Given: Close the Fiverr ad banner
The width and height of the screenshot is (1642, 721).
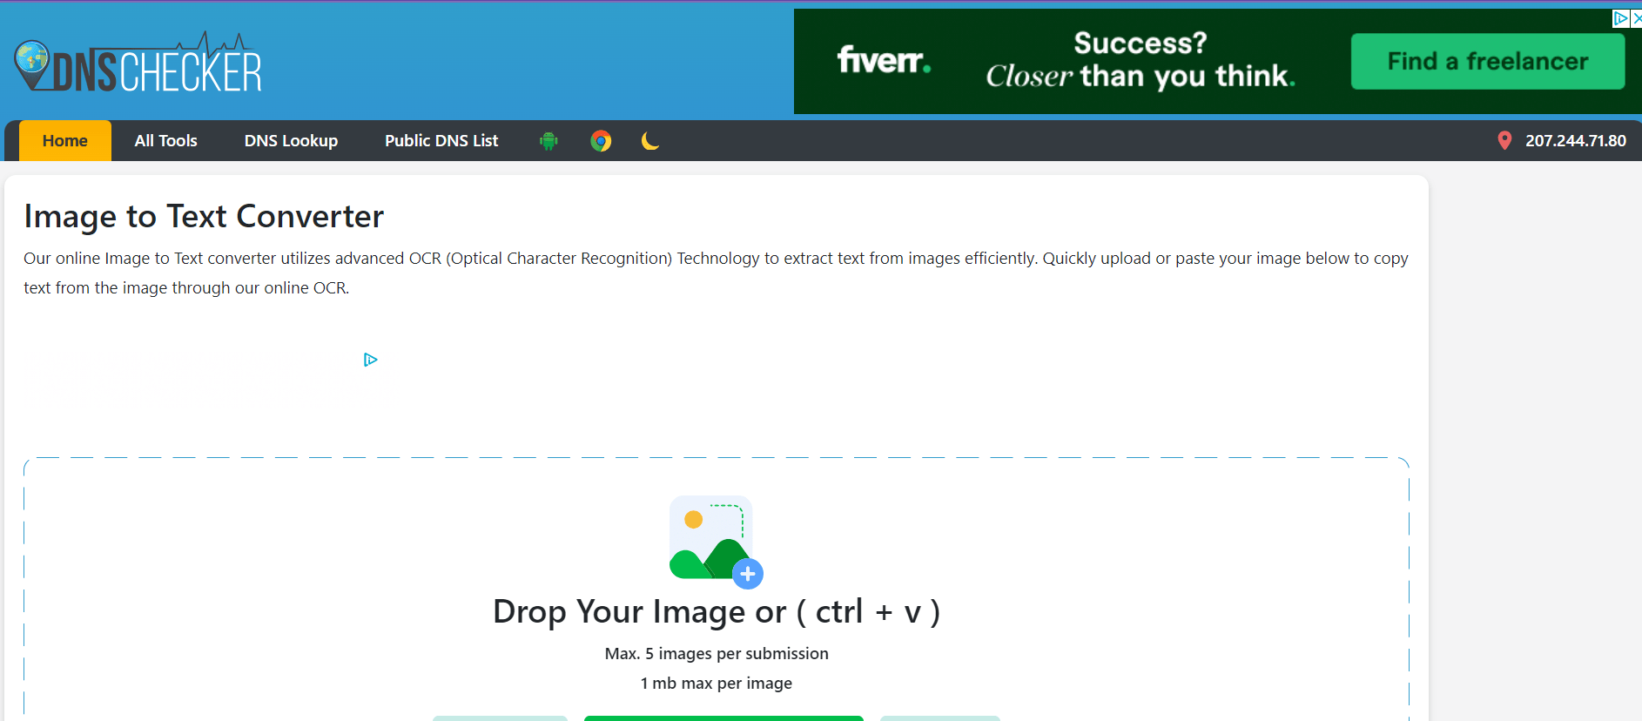Looking at the screenshot, I should point(1636,18).
